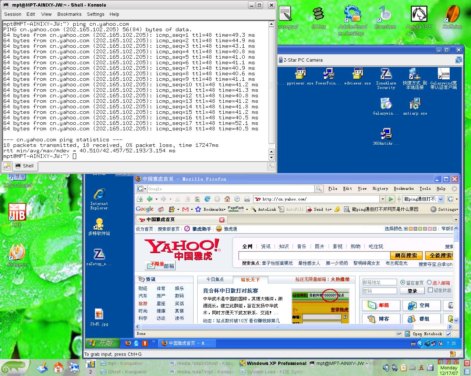Pick the pink page color swatch
Viewport: 471px width, 376px height.
point(430,229)
